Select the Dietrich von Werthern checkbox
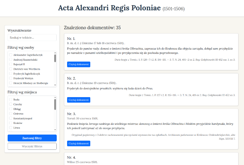The height and width of the screenshot is (165, 244). click(x=11, y=69)
